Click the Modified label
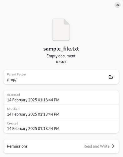 (13, 109)
